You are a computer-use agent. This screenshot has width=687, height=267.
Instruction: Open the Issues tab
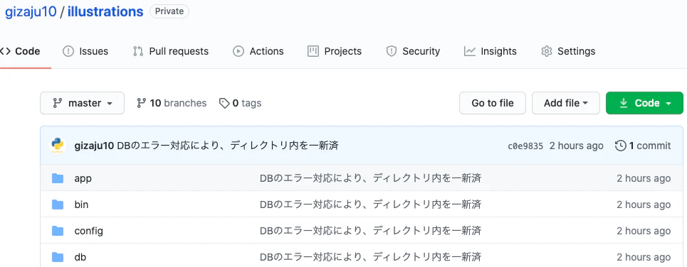coord(85,51)
